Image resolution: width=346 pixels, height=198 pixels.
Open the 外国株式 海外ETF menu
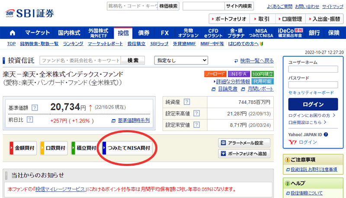(x=99, y=33)
